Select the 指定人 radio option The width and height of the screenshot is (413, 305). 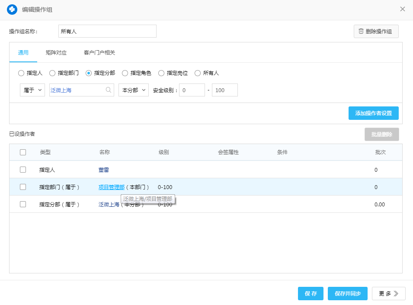click(21, 73)
